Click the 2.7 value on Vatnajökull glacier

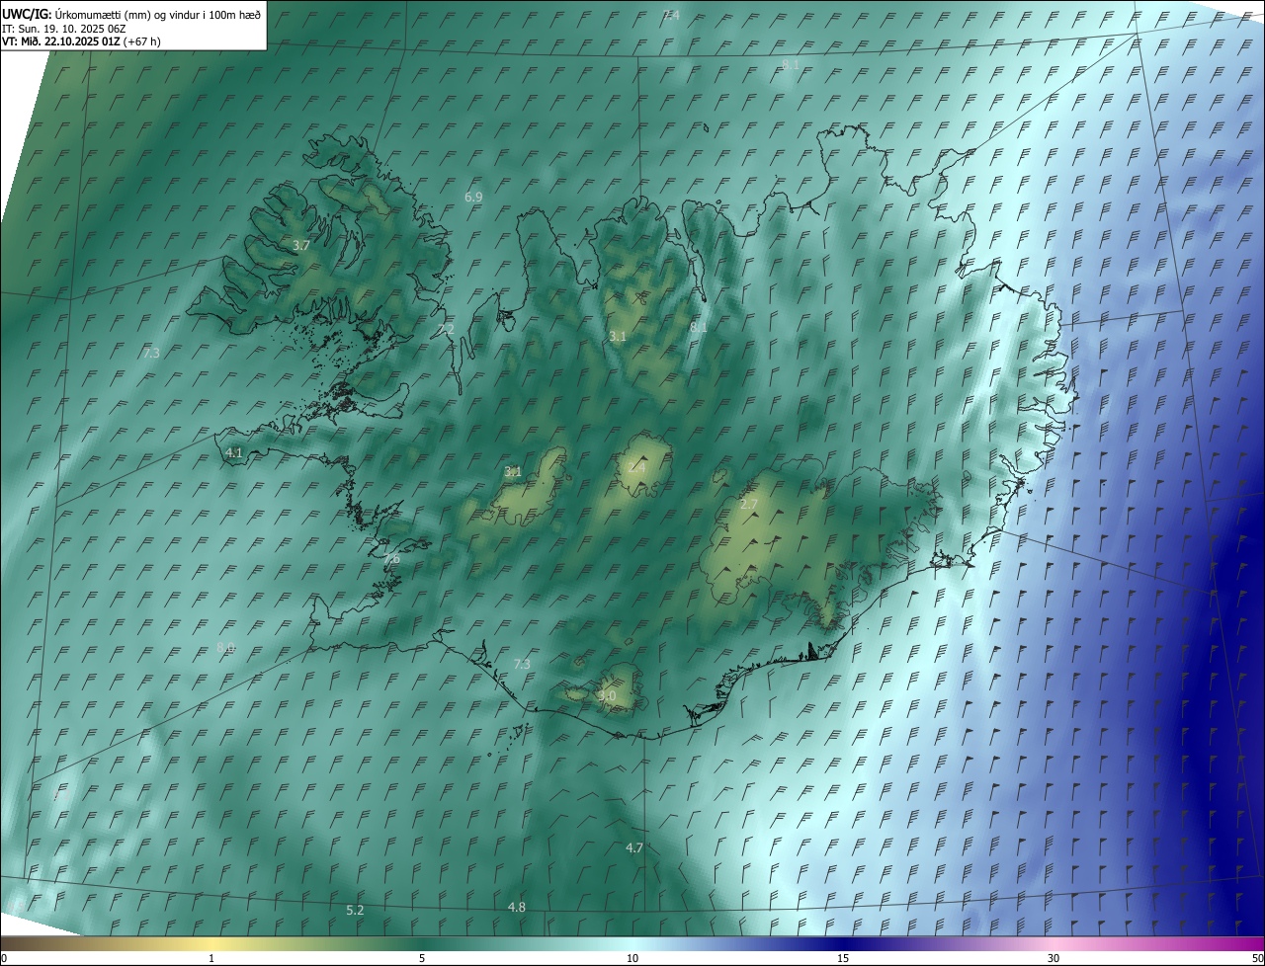749,504
